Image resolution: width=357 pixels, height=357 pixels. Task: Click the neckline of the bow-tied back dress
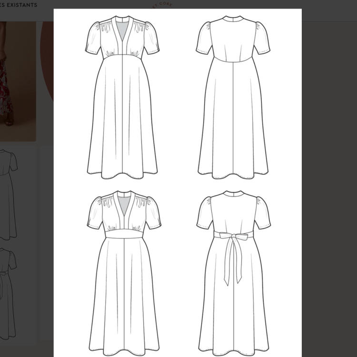tap(233, 194)
